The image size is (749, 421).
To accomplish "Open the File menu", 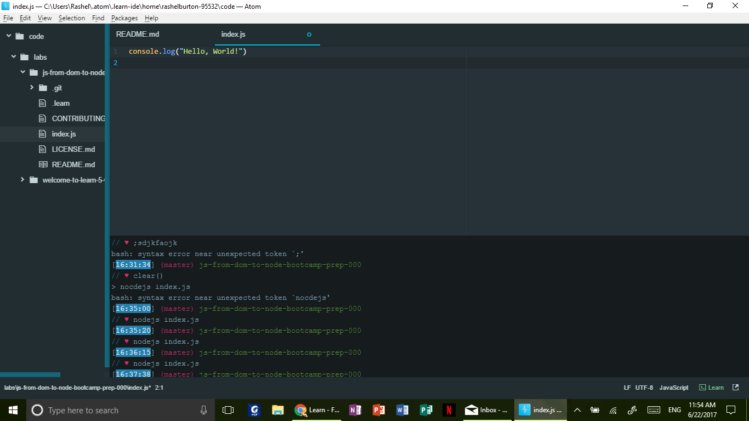I will point(8,18).
